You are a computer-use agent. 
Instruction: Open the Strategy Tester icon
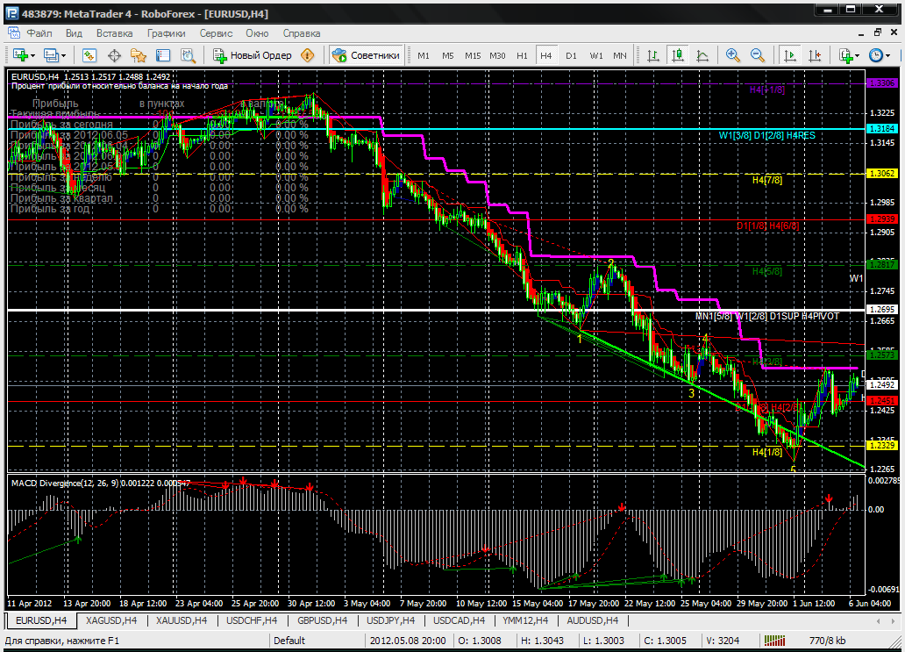pyautogui.click(x=187, y=55)
